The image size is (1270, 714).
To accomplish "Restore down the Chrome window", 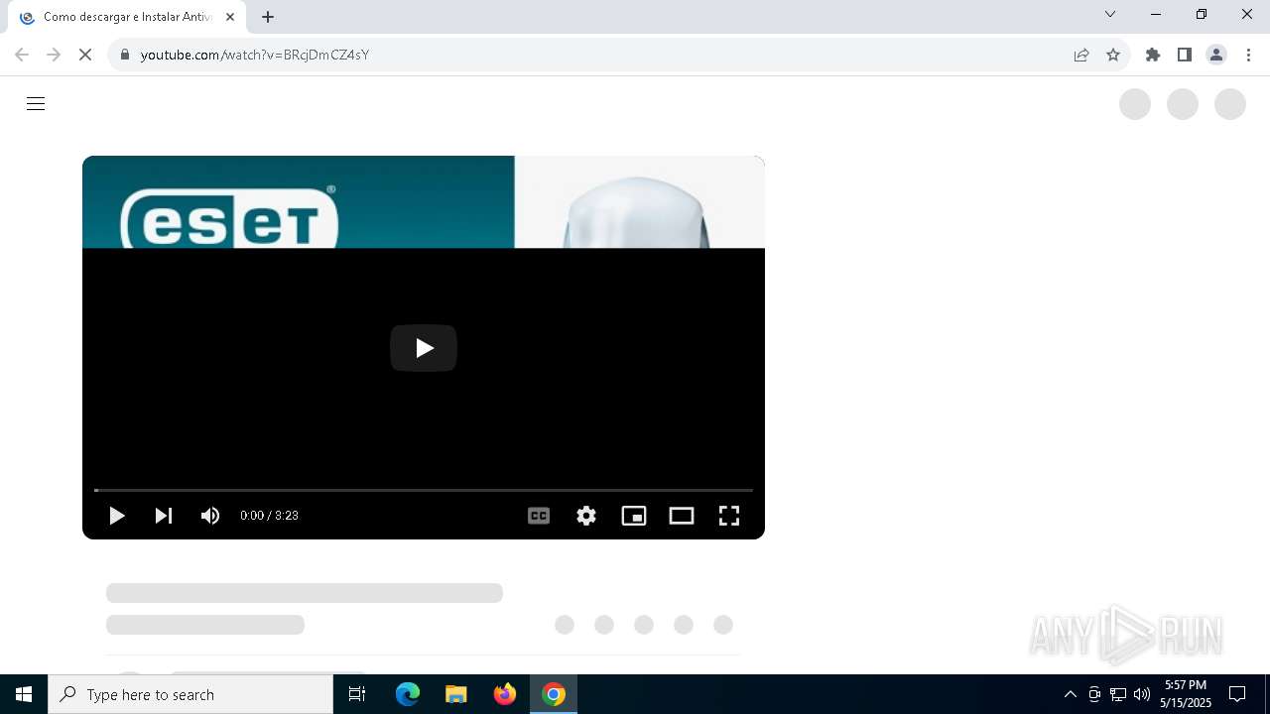I will pos(1202,14).
